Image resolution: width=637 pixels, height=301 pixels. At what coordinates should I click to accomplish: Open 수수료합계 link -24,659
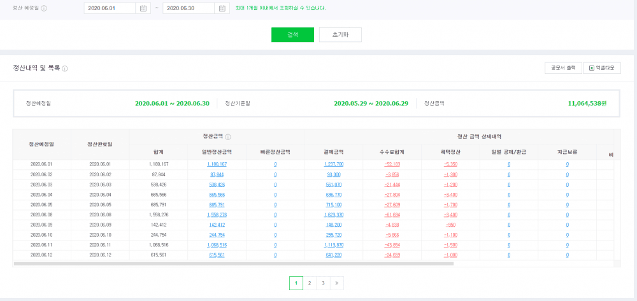(x=392, y=256)
